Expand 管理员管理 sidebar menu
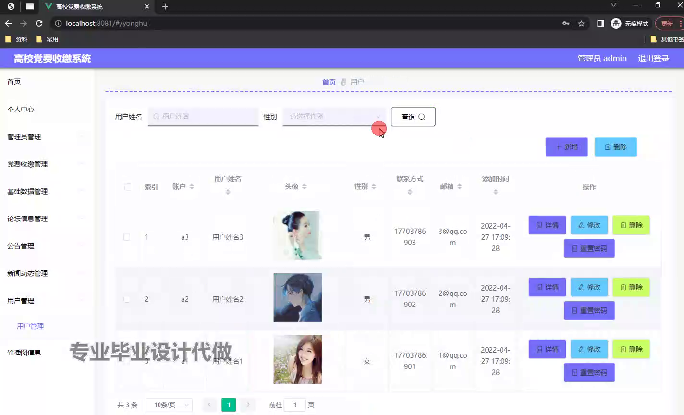Screen dimensions: 684x415 (x=47, y=137)
